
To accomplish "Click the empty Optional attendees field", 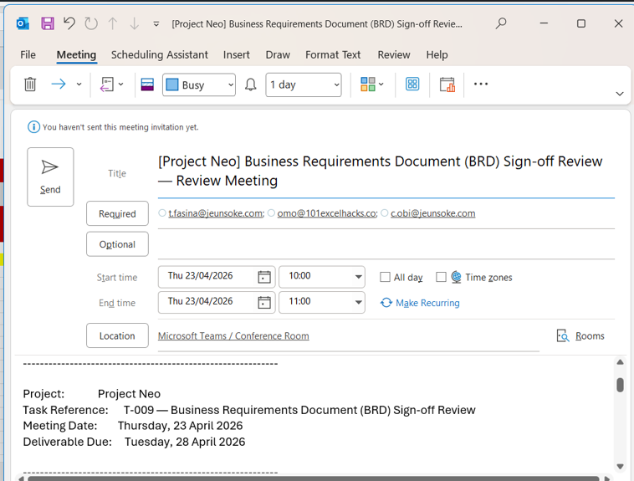I will pyautogui.click(x=386, y=244).
